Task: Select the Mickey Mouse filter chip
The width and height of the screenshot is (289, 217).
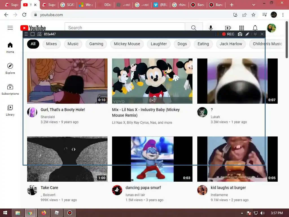Action: pyautogui.click(x=127, y=44)
